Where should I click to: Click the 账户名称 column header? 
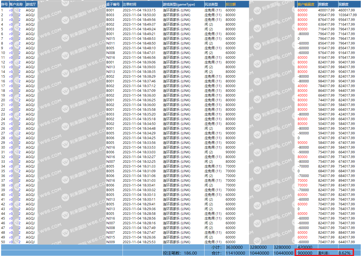(x=16, y=4)
